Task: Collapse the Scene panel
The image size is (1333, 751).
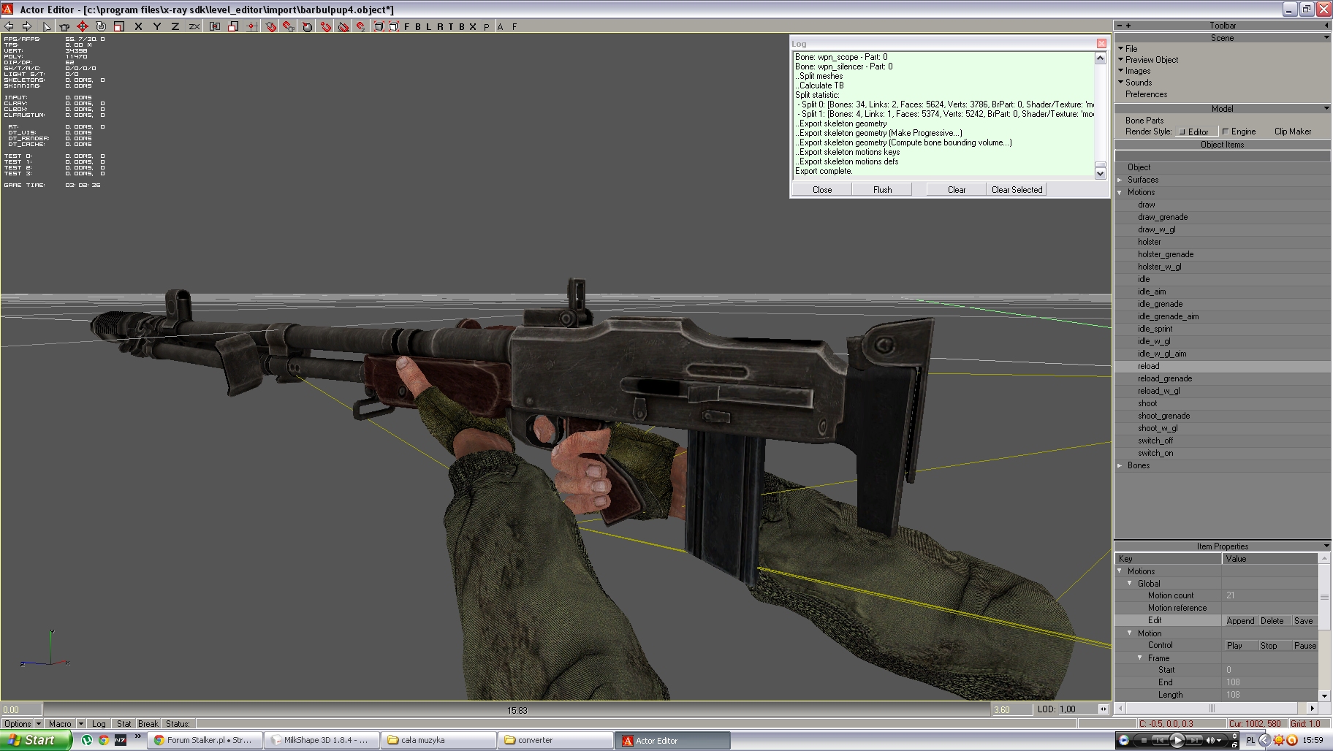Action: (x=1326, y=37)
